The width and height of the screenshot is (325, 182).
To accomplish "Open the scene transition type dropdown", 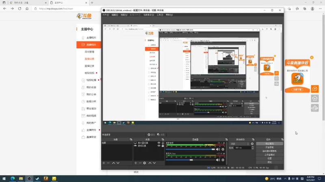I will (240, 144).
